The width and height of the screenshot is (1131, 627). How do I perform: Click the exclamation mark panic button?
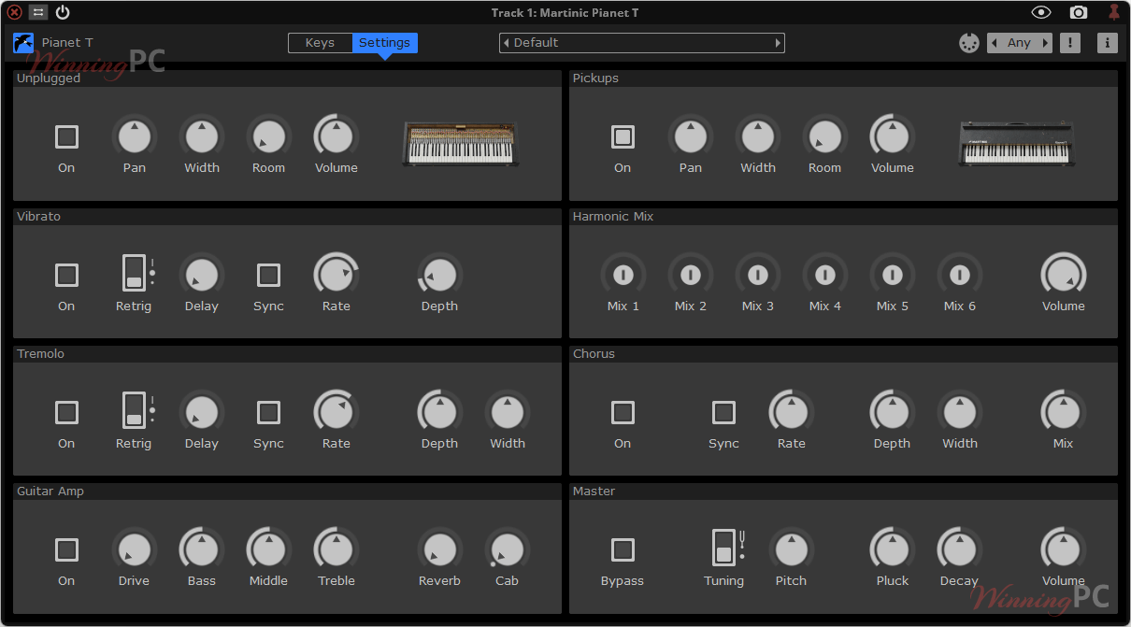(1070, 43)
